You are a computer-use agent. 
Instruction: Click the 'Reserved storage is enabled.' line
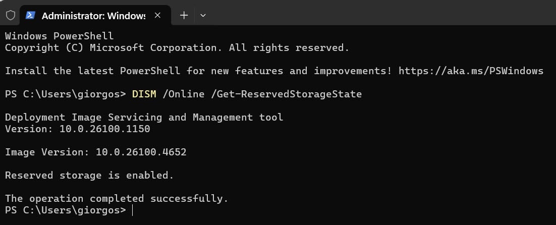[89, 175]
